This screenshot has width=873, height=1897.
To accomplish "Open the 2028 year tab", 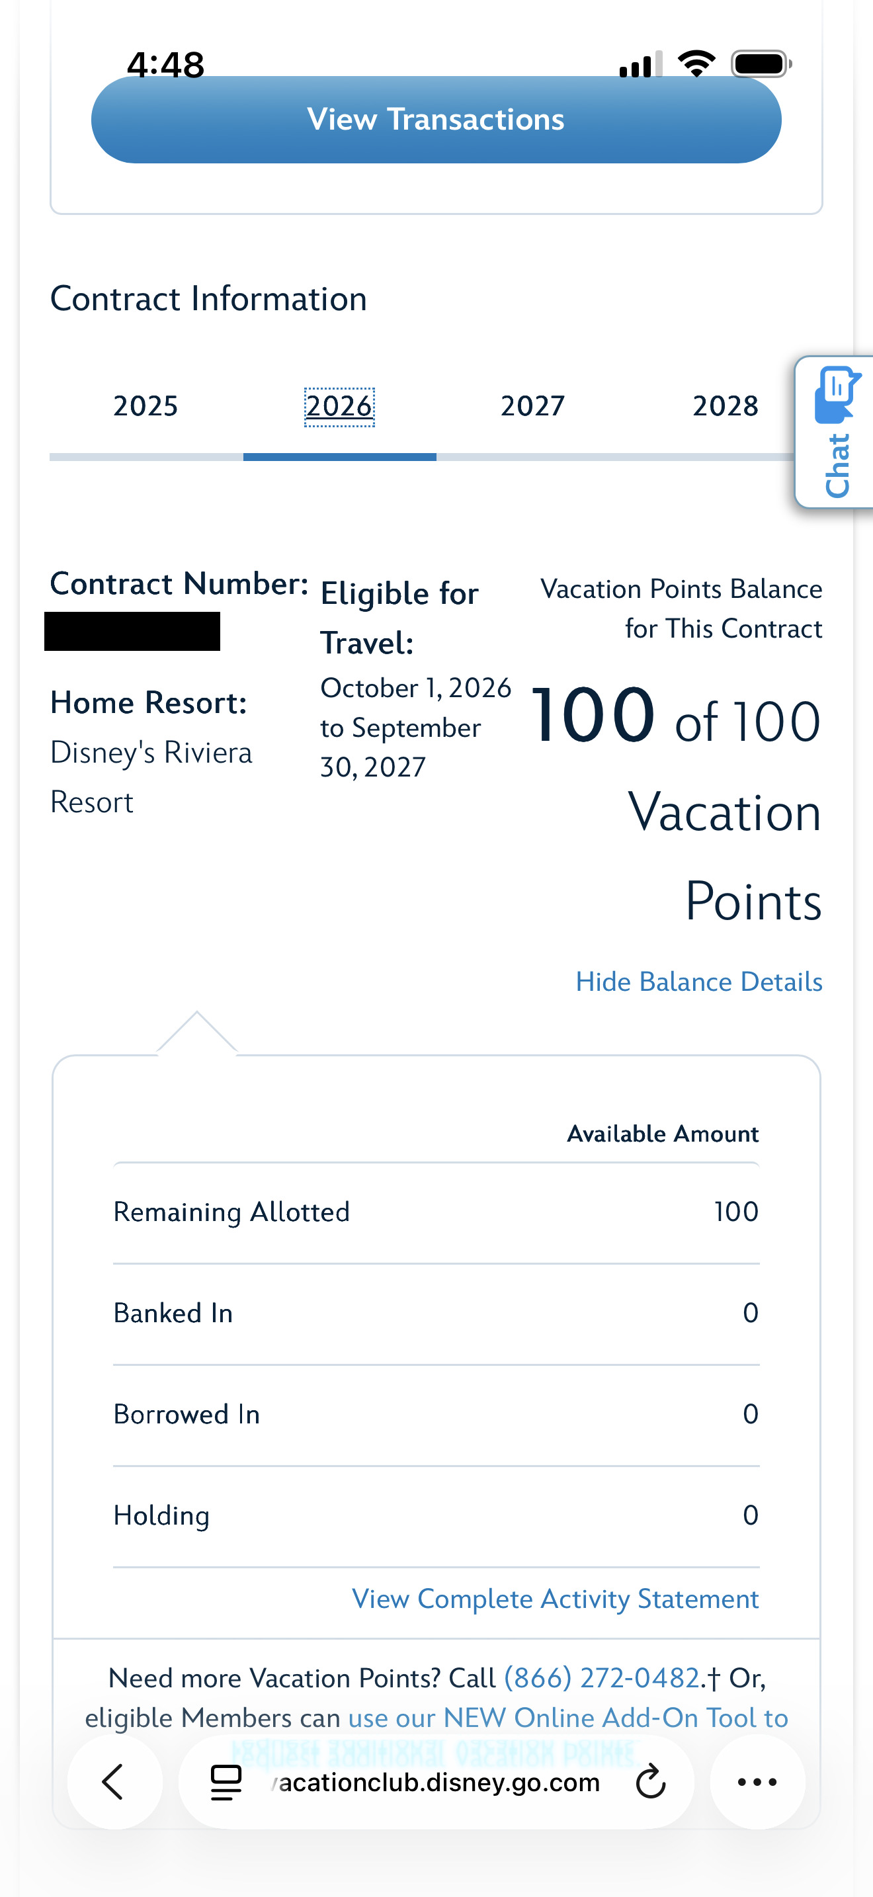I will [726, 405].
